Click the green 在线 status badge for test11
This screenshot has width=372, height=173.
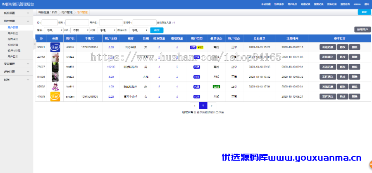click(x=216, y=87)
